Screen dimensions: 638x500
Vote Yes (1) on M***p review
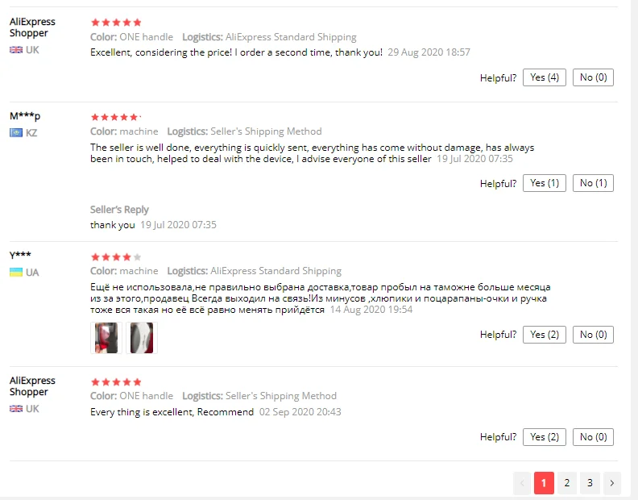[x=545, y=183]
